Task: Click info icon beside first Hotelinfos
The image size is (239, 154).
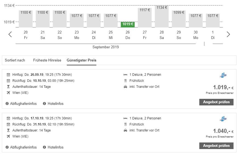Action: click(x=44, y=103)
